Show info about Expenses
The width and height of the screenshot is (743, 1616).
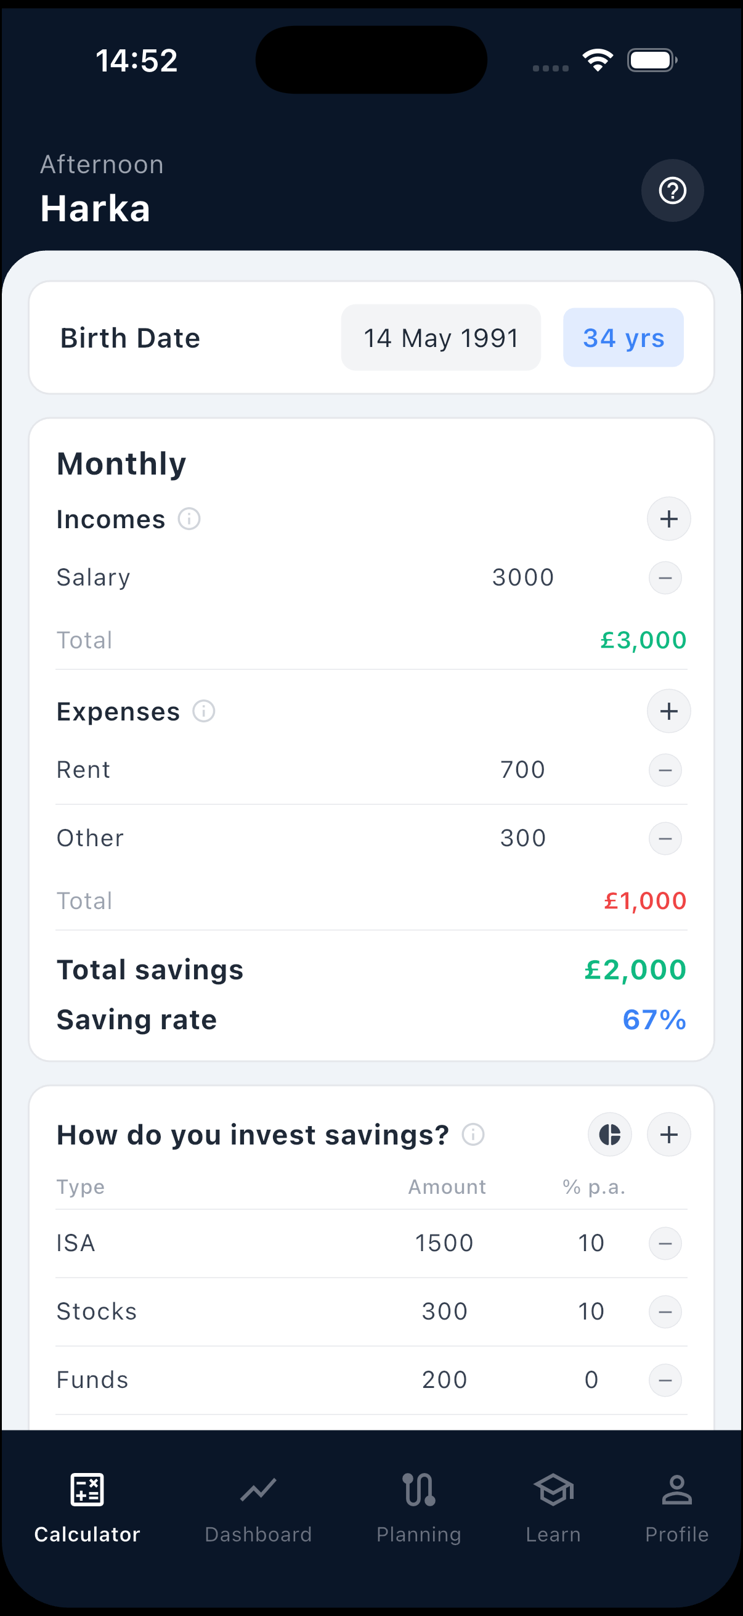point(204,711)
